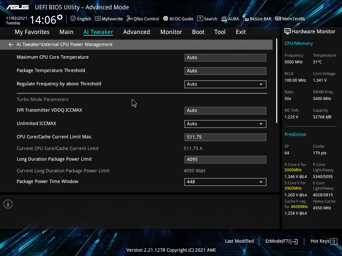342x256 pixels.
Task: Go back using the left arrow icon
Action: coord(11,45)
